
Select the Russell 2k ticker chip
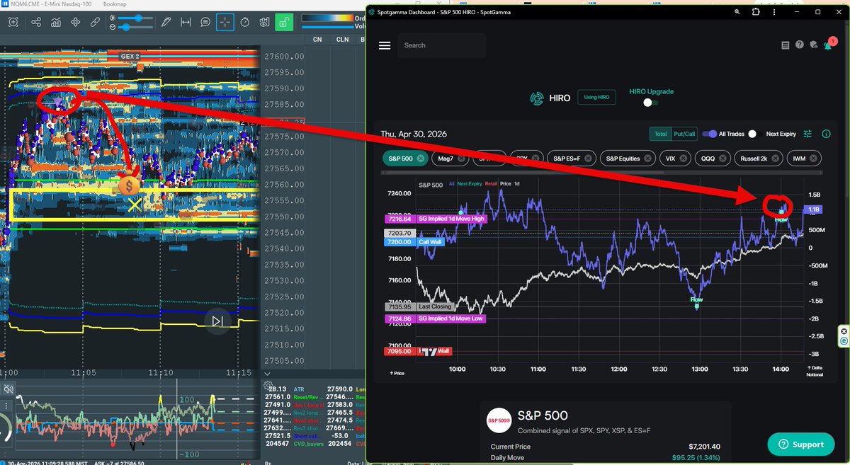pyautogui.click(x=758, y=159)
